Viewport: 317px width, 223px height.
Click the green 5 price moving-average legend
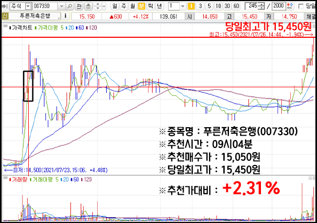62,28
